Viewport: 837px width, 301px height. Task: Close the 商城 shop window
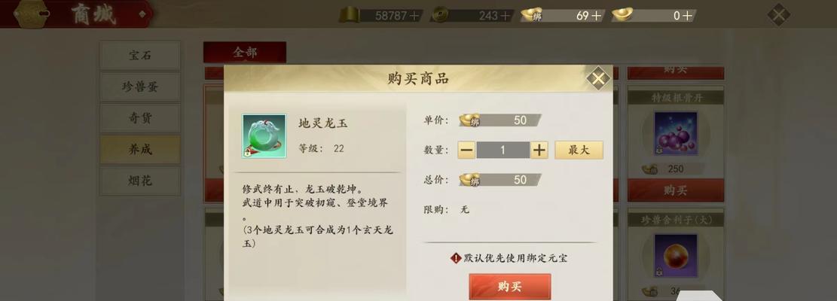pos(779,14)
